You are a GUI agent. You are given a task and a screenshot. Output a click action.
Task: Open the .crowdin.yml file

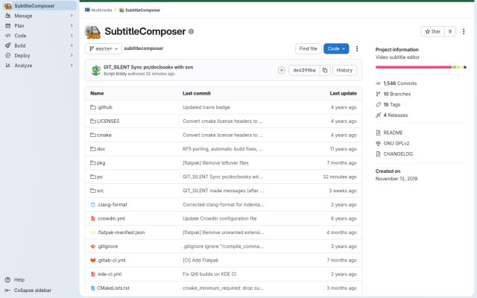[111, 218]
